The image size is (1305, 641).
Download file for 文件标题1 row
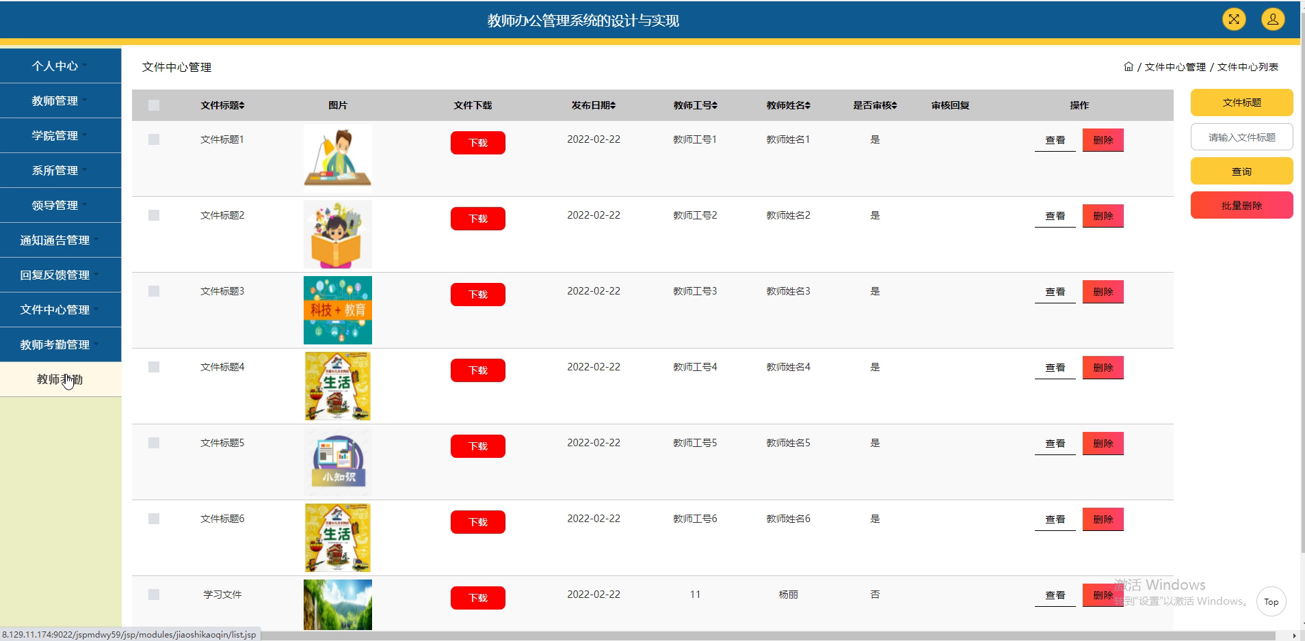pyautogui.click(x=477, y=143)
